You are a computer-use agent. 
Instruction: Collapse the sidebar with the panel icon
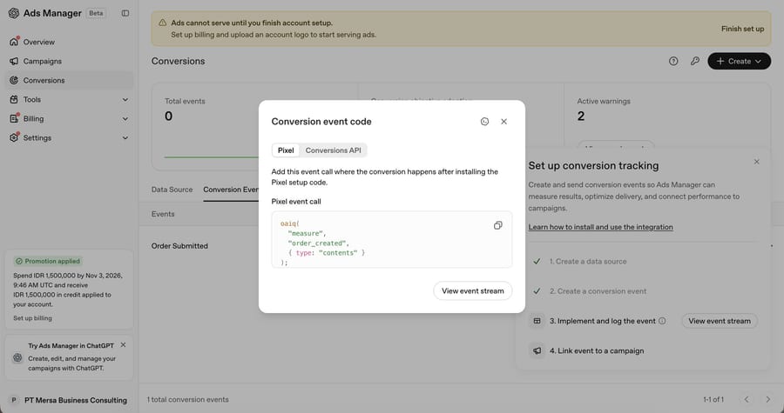point(125,13)
